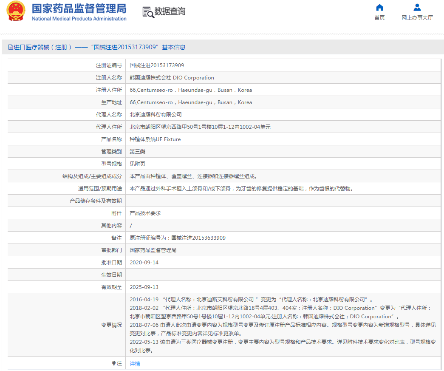Click the 数据查询 heading text
This screenshot has height=371, width=444.
click(x=170, y=12)
